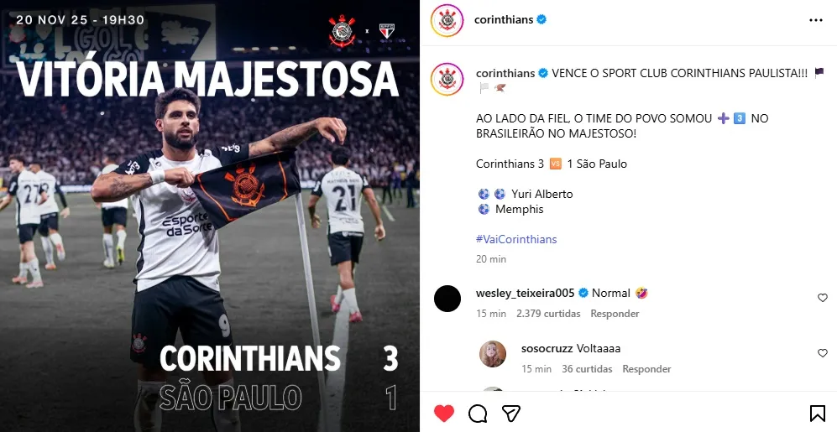Open the three-dots more options menu
837x432 pixels.
[816, 20]
